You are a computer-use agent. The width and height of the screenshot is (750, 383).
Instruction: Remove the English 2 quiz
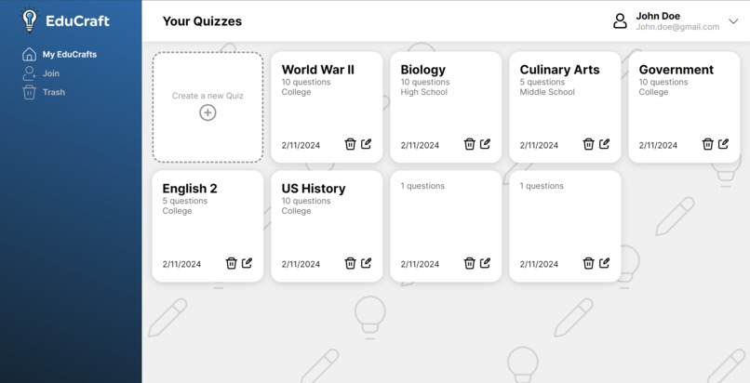pyautogui.click(x=231, y=263)
